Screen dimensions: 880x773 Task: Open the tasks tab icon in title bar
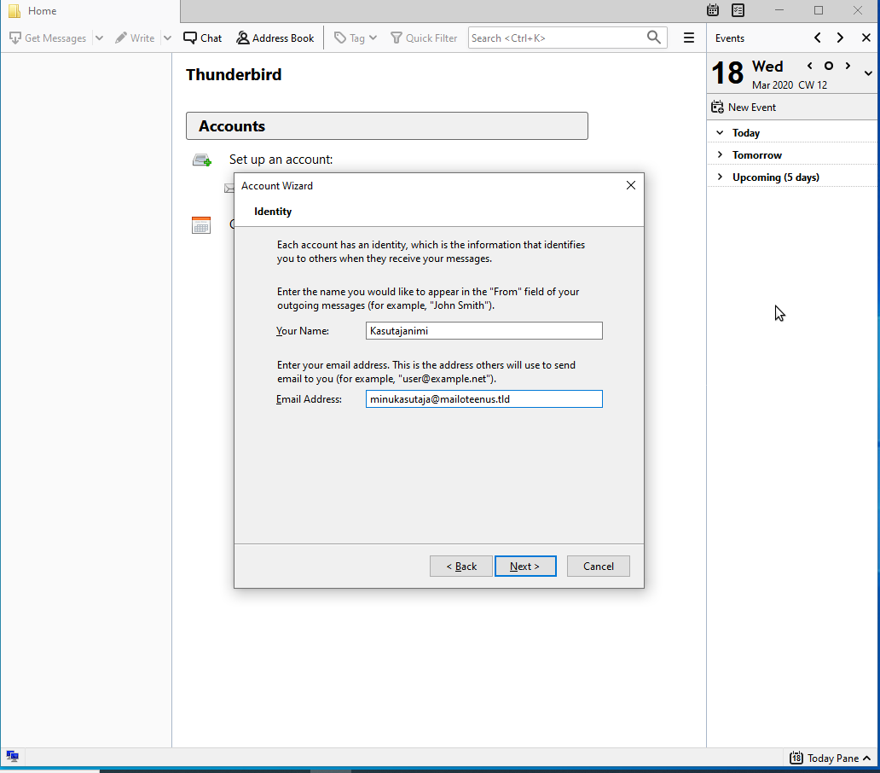738,10
